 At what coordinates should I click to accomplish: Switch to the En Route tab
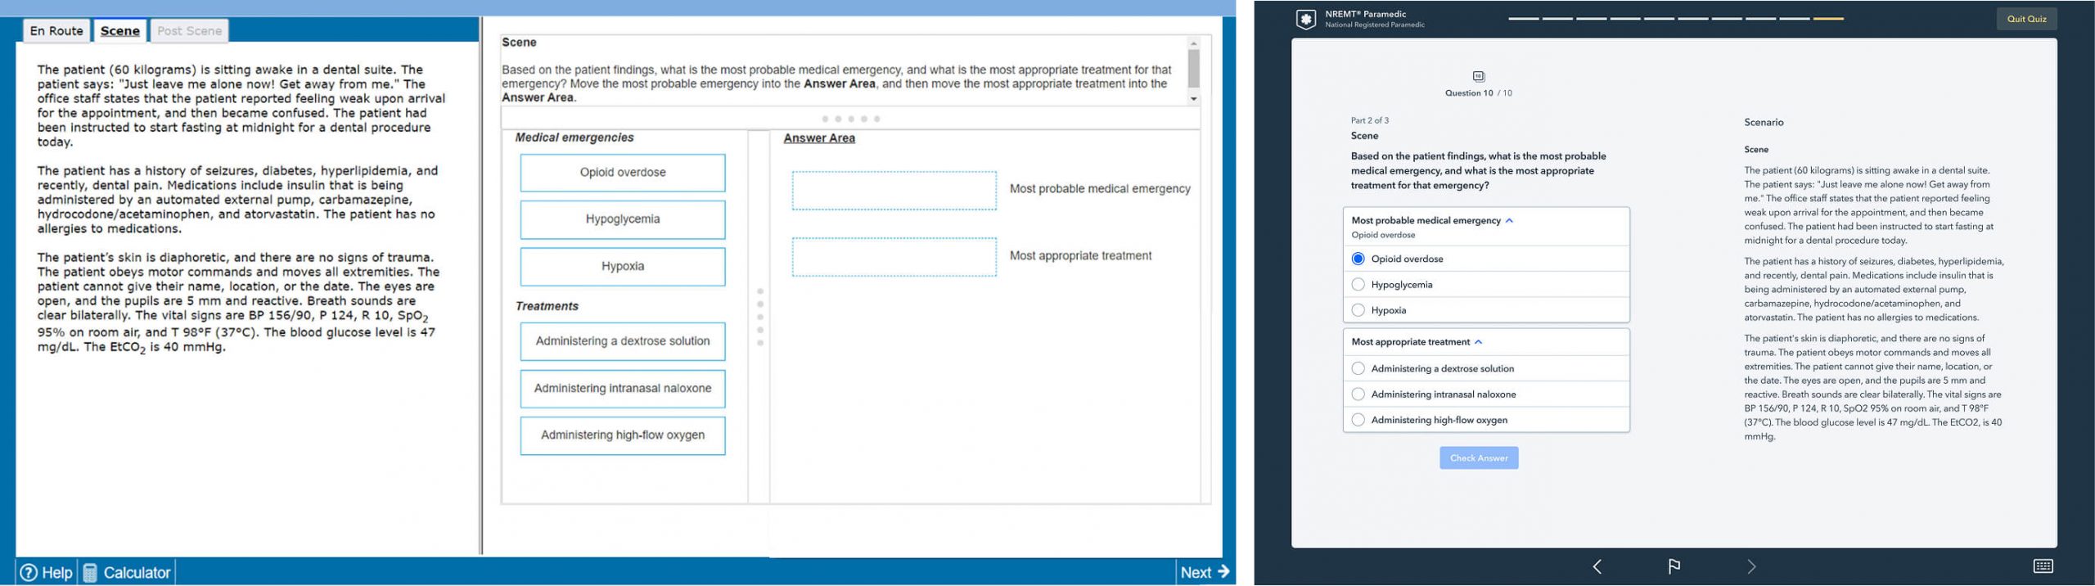click(x=56, y=31)
